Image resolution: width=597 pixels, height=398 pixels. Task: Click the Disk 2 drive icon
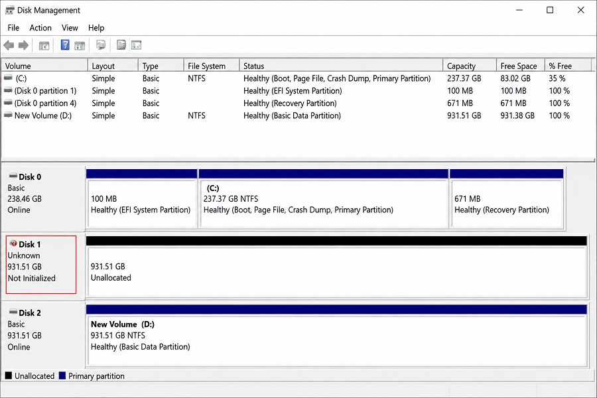13,312
